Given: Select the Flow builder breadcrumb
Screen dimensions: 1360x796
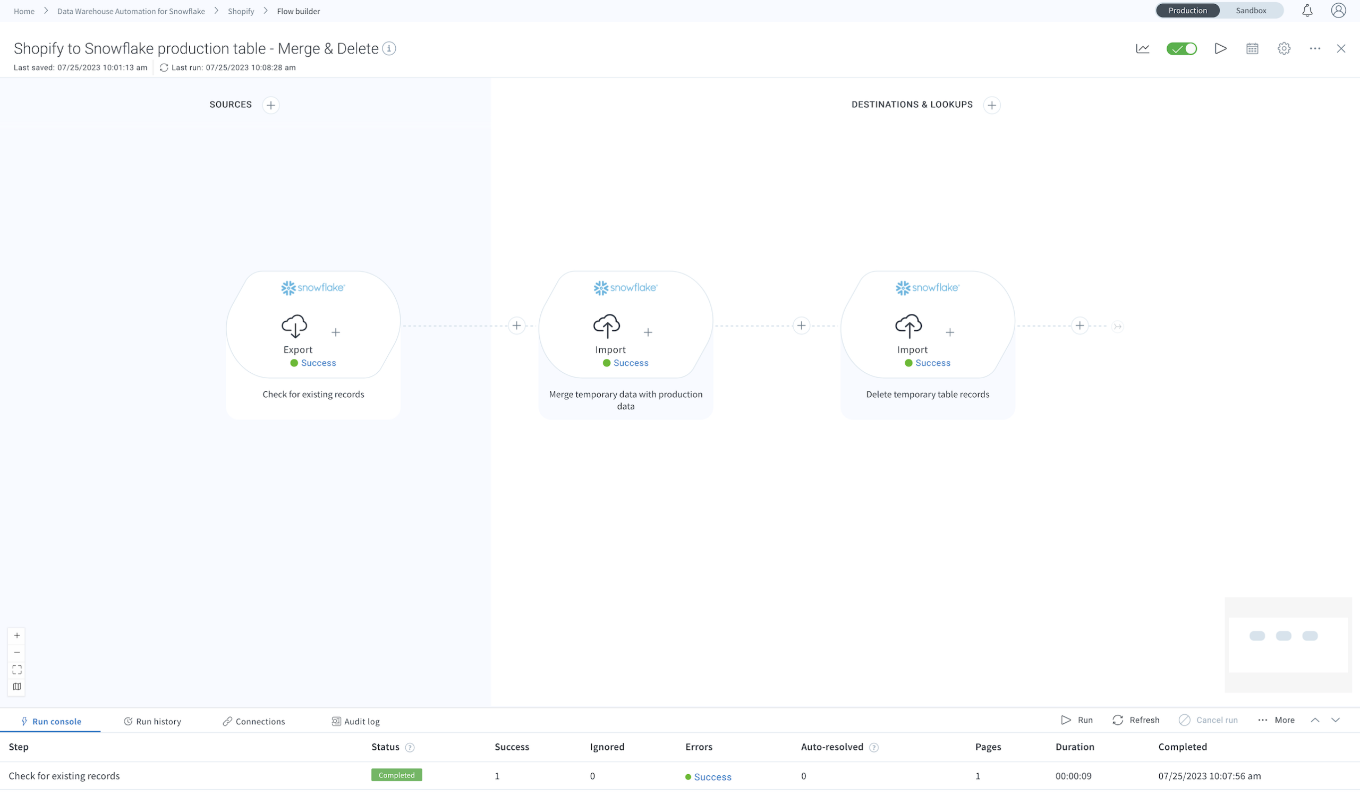Looking at the screenshot, I should pos(299,11).
